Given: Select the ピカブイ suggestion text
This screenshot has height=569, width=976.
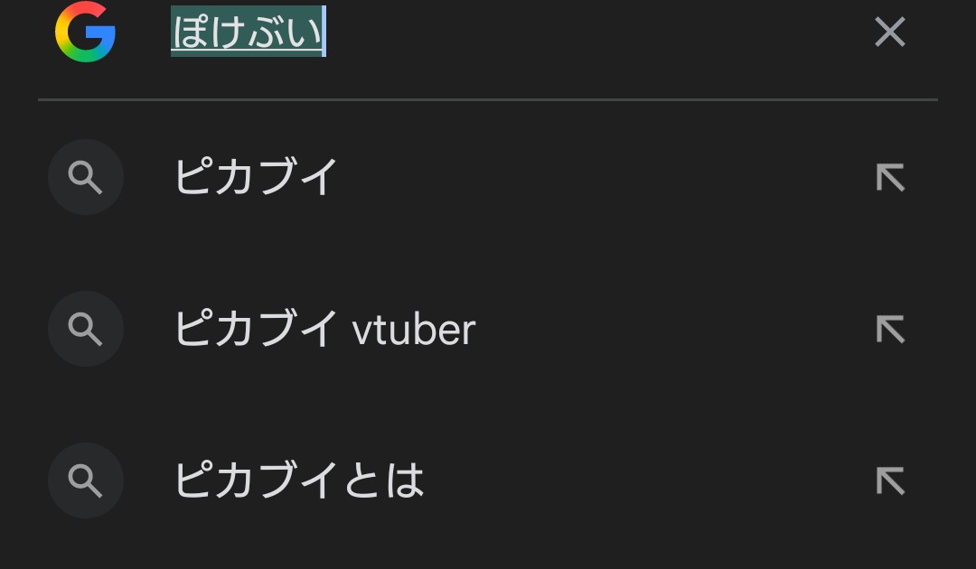Looking at the screenshot, I should tap(256, 178).
